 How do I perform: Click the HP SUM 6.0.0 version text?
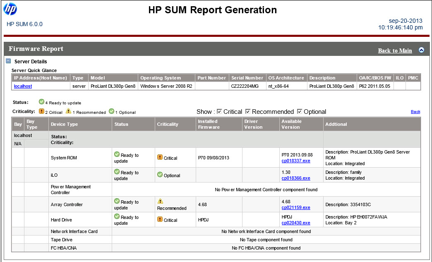pos(24,24)
